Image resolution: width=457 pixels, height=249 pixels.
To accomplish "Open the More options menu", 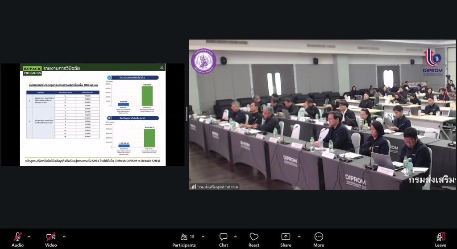I will [319, 240].
